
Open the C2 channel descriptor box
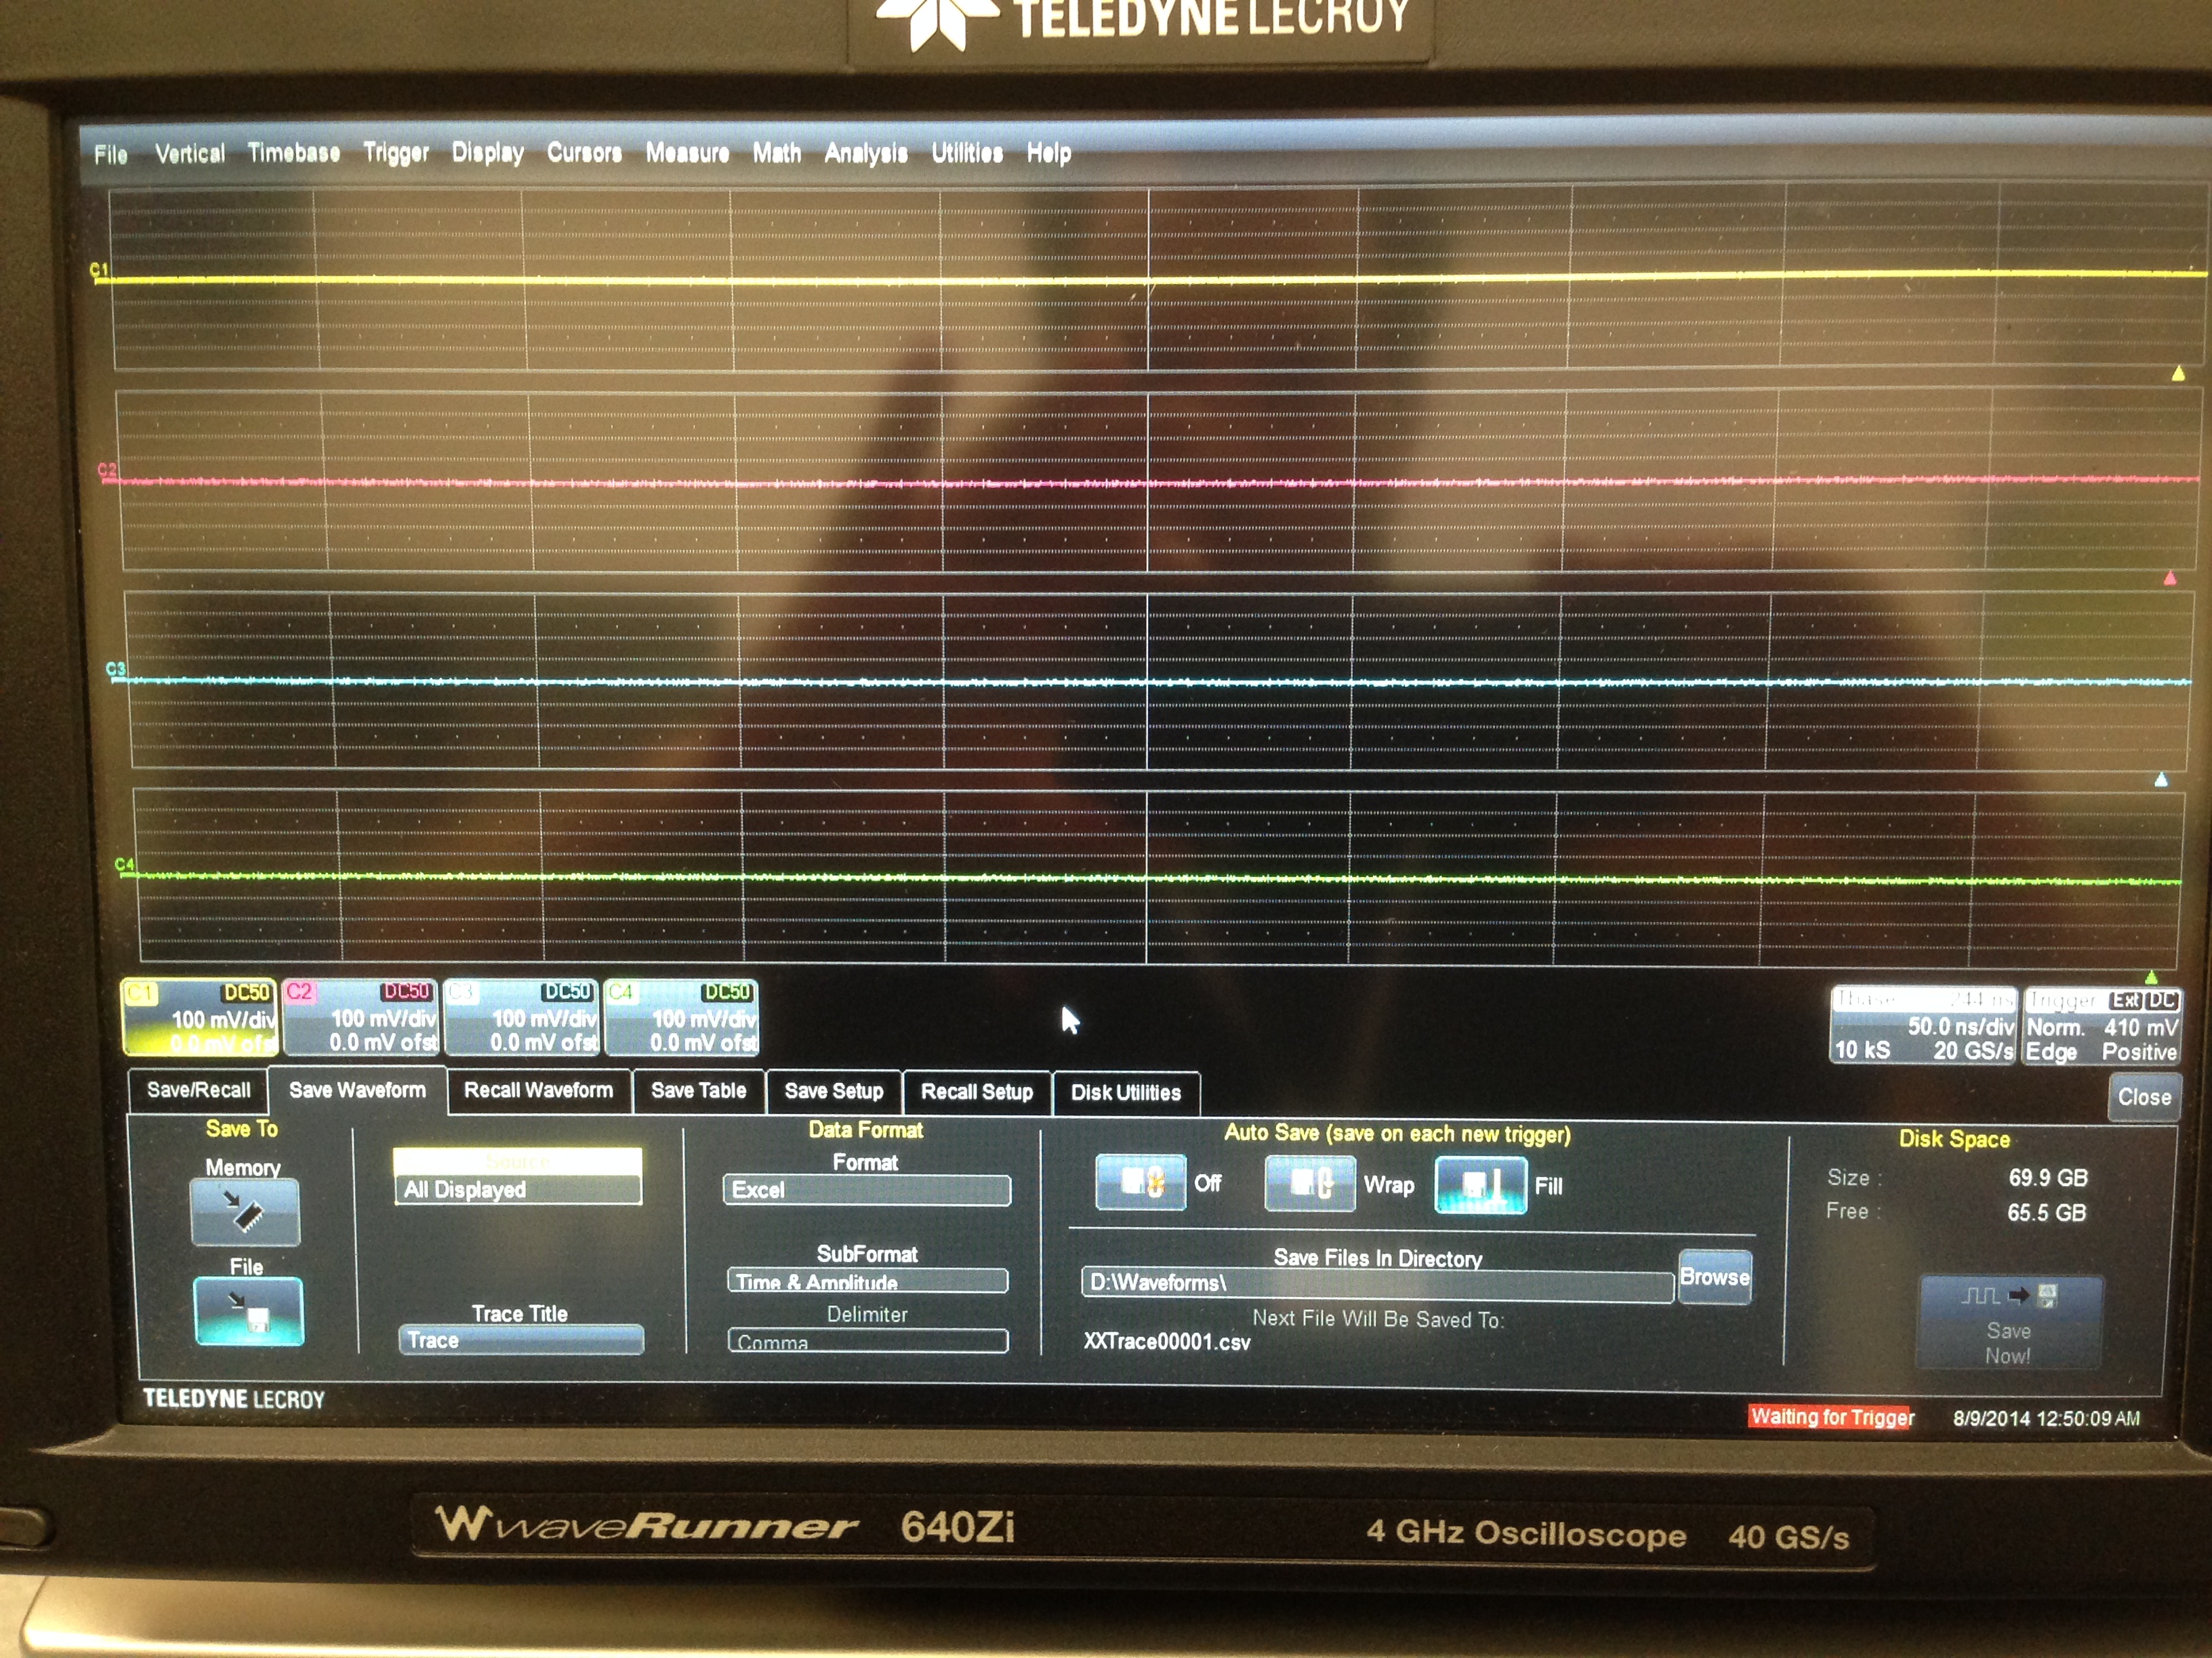coord(360,1017)
